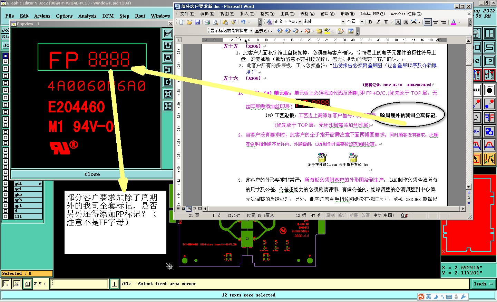
Task: Open the Word 格式(O) Format menu
Action: [267, 14]
